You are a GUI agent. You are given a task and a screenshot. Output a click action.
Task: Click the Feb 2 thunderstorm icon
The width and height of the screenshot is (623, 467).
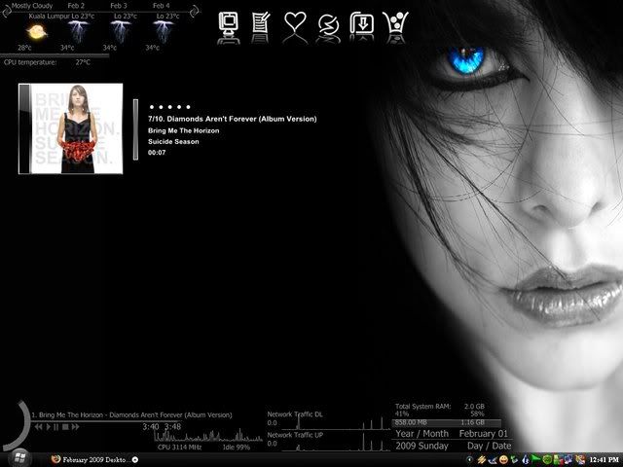click(78, 31)
